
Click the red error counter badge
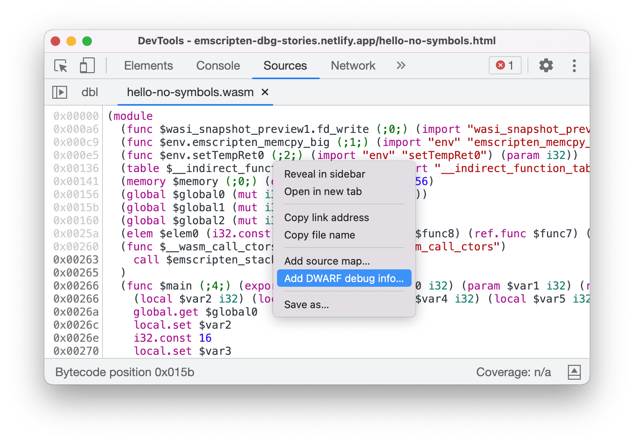505,66
